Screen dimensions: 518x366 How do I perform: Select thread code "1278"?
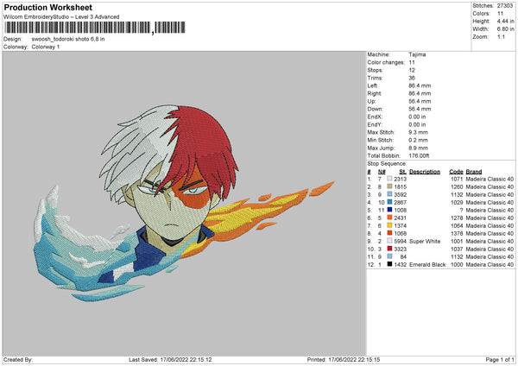(x=457, y=218)
